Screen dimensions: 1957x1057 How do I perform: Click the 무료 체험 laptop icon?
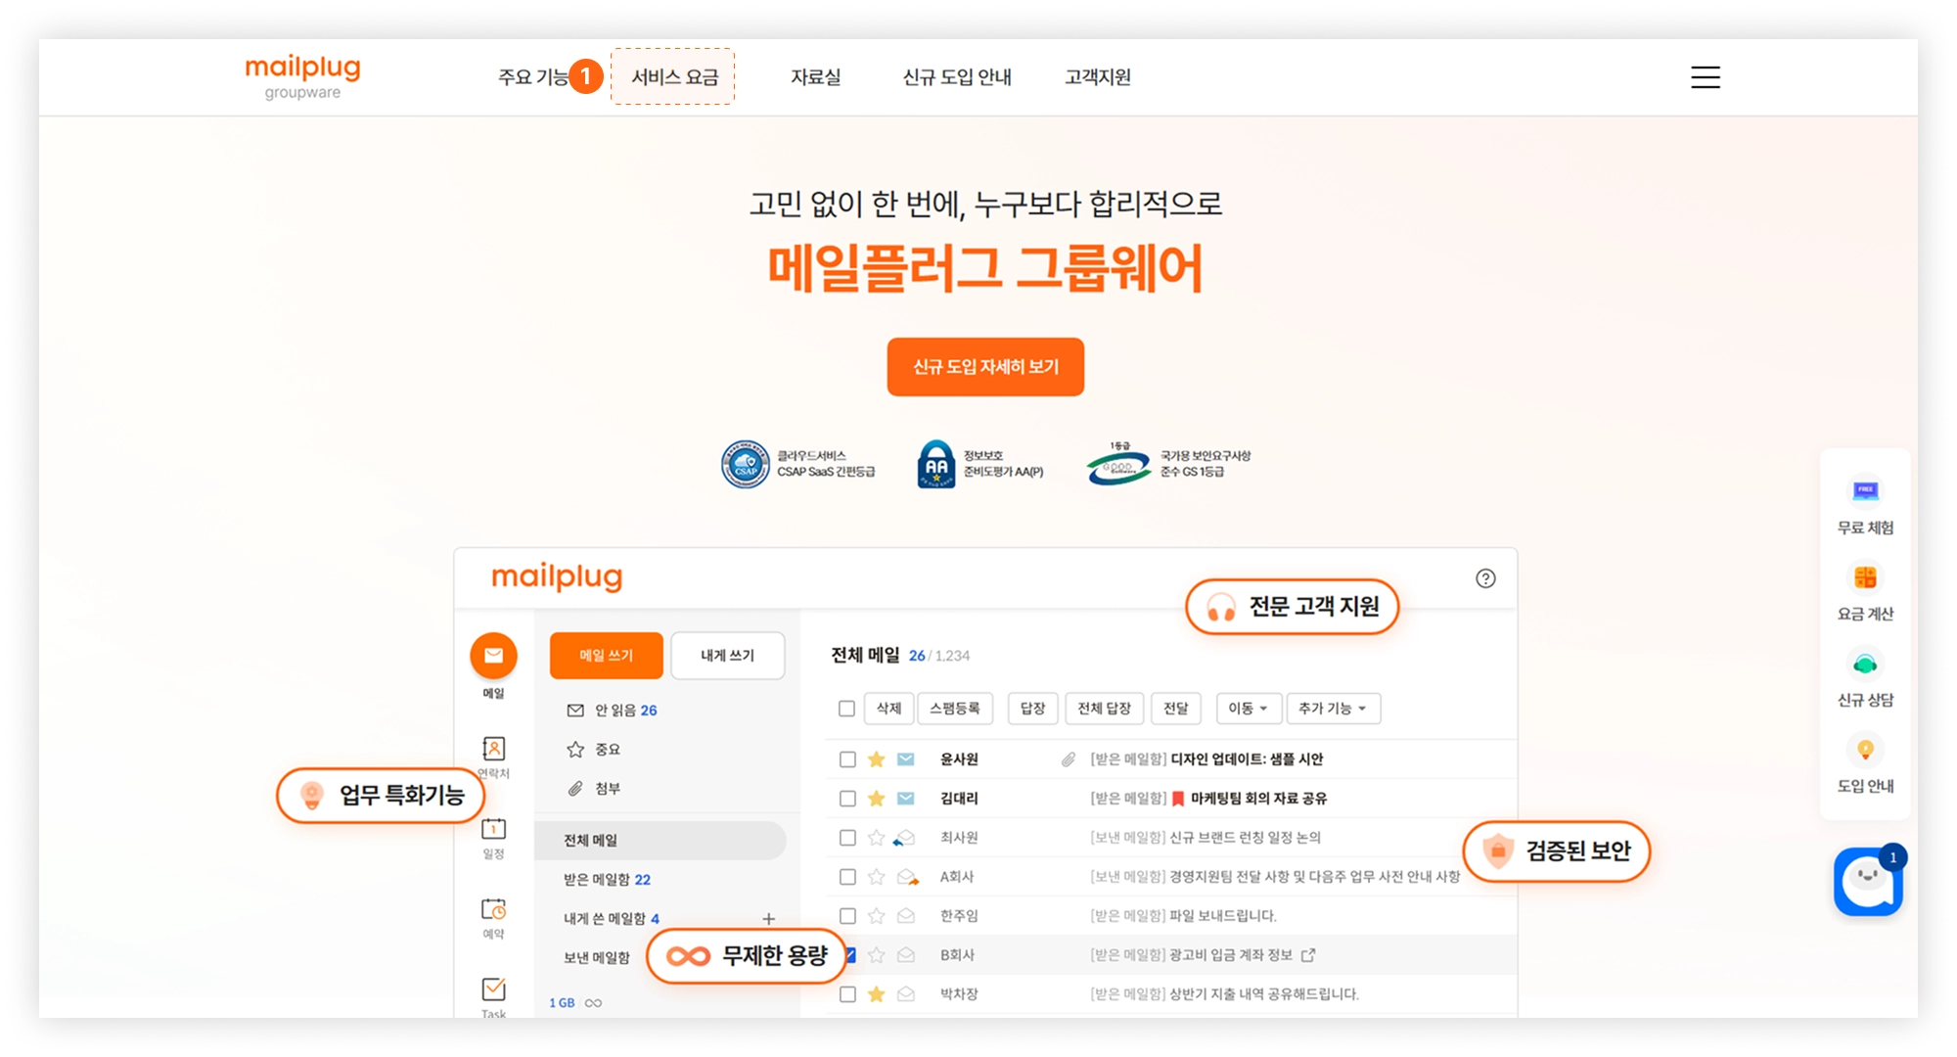tap(1865, 490)
